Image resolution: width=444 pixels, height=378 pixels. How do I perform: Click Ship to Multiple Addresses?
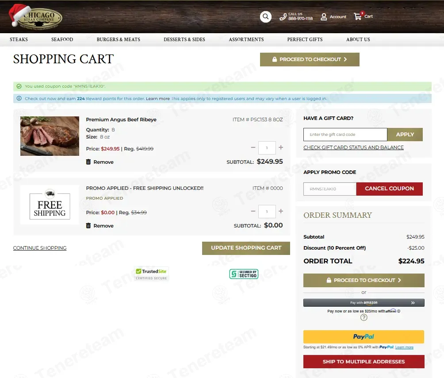pos(364,362)
